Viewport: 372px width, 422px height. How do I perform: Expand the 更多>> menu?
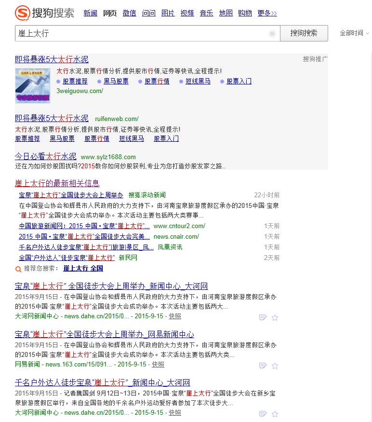(267, 13)
